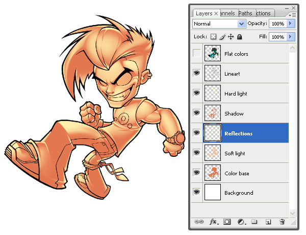Select the layer named Soft light

(x=235, y=153)
